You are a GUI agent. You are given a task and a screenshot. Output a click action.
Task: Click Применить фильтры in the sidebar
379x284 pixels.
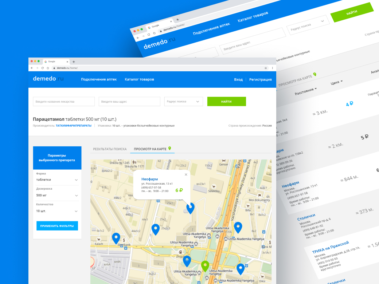tap(57, 226)
